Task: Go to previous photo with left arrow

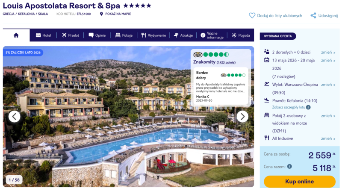Action: coord(15,117)
